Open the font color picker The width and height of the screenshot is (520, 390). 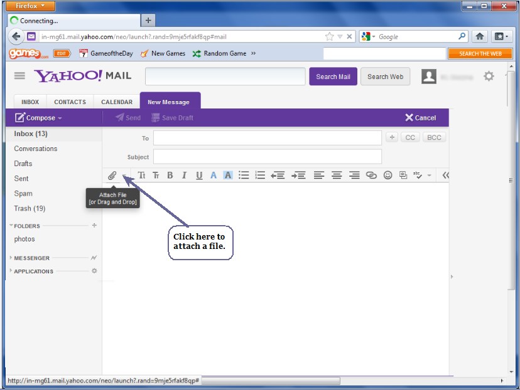213,175
